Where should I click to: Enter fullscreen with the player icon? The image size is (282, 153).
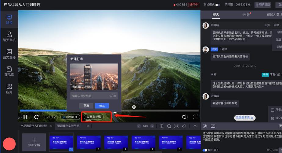(x=196, y=117)
